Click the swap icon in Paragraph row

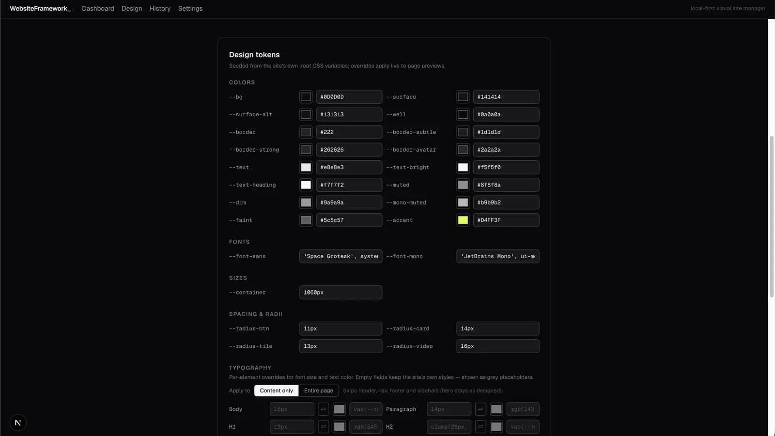point(480,409)
